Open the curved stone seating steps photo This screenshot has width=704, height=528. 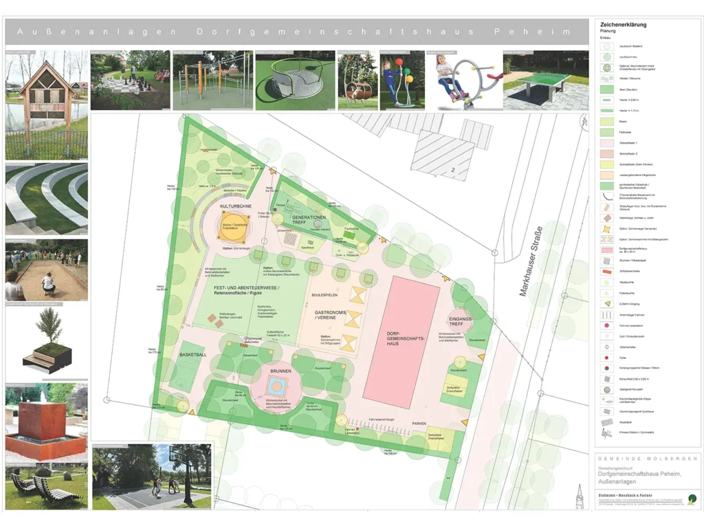[x=47, y=199]
